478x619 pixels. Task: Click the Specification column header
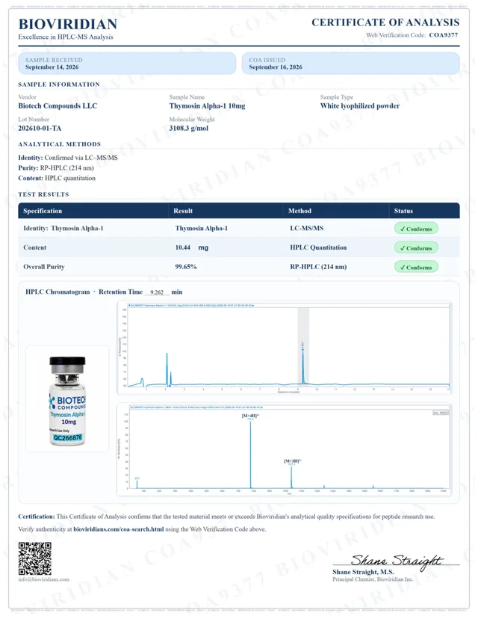pyautogui.click(x=43, y=211)
